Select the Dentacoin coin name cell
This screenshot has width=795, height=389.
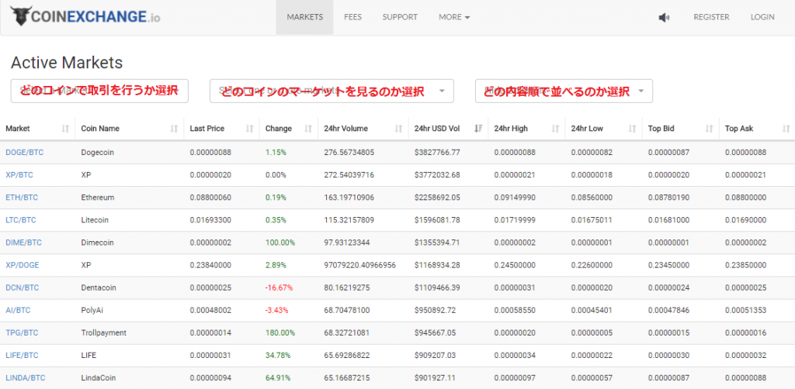click(99, 287)
